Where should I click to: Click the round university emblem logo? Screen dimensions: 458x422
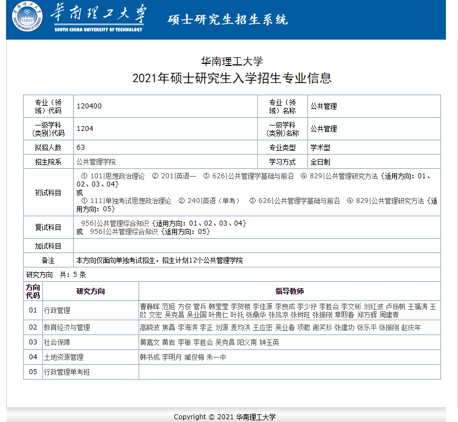27,16
